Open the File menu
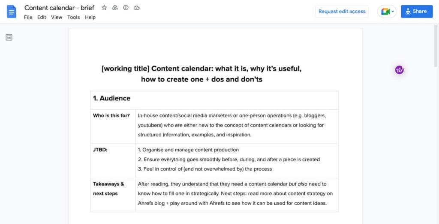The width and height of the screenshot is (439, 224). [x=28, y=17]
